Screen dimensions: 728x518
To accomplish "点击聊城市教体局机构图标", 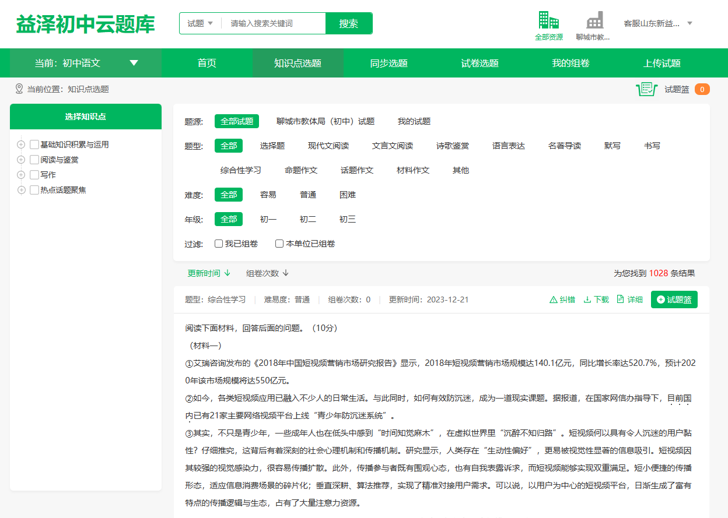I will pos(596,20).
